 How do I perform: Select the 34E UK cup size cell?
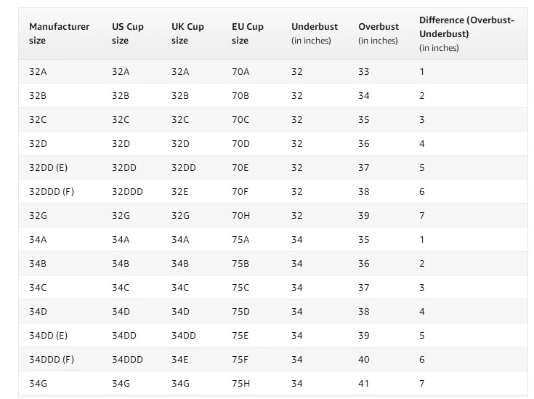click(180, 360)
